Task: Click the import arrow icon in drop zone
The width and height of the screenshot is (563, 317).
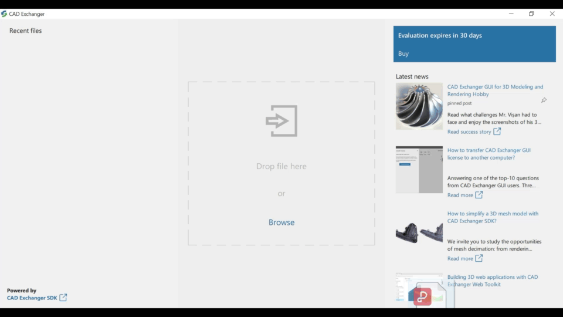Action: point(281,121)
